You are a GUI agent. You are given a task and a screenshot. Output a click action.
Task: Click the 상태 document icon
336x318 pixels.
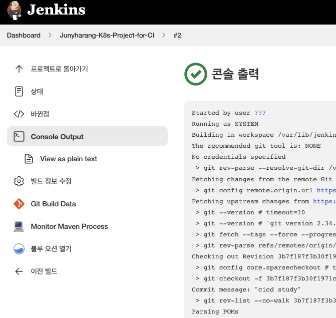pyautogui.click(x=19, y=91)
